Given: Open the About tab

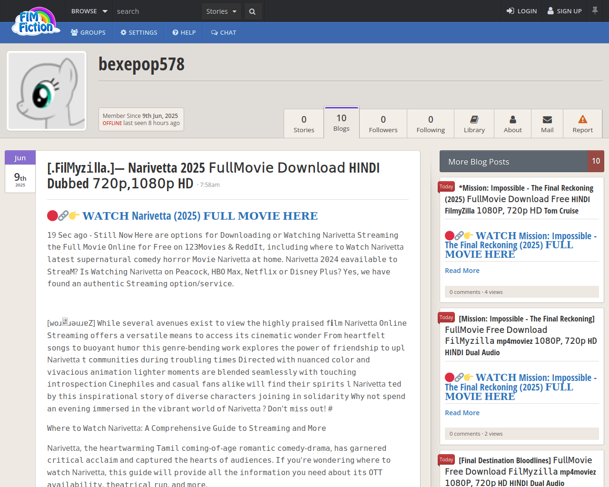Looking at the screenshot, I should [513, 124].
